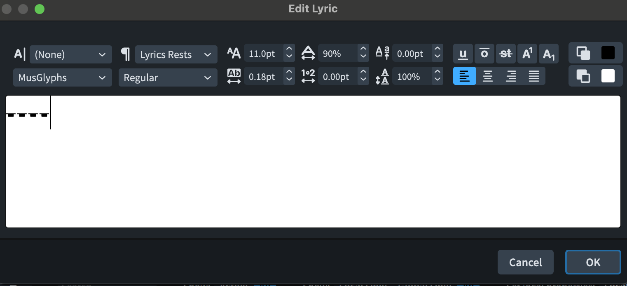
Task: Click the OK button
Action: click(593, 262)
